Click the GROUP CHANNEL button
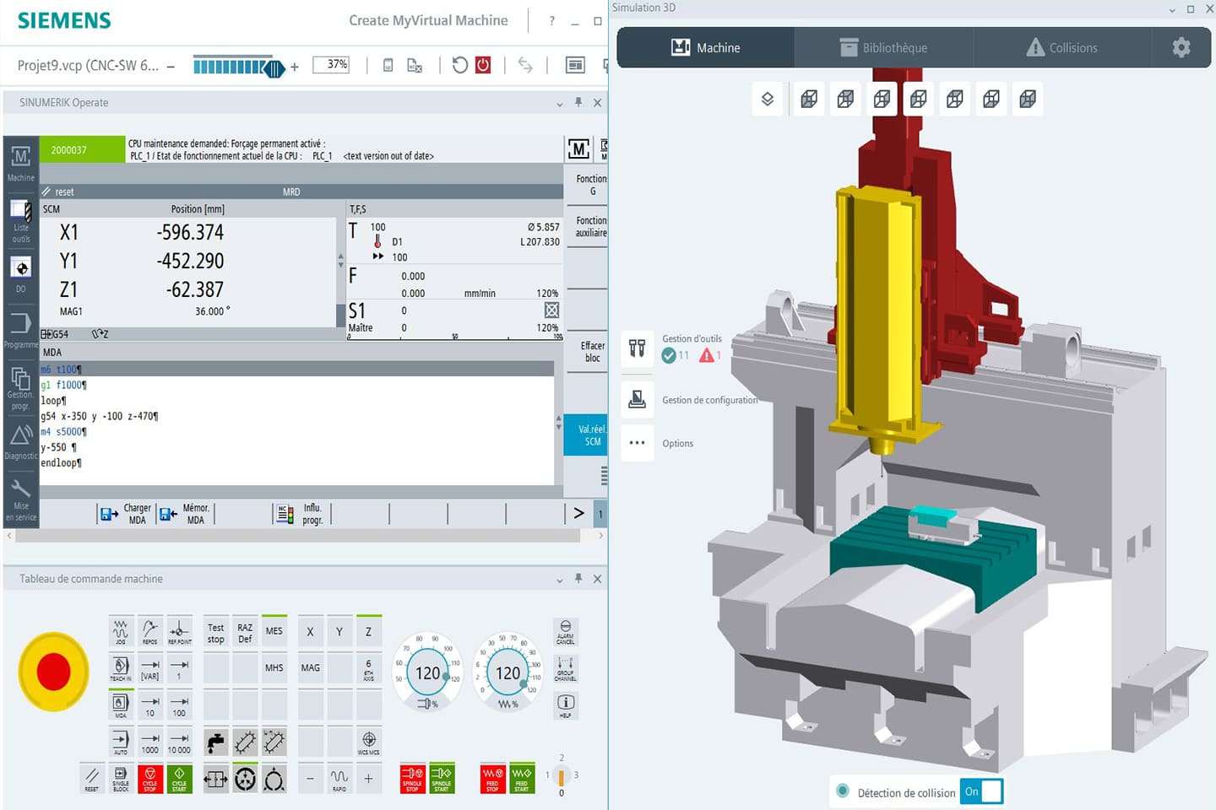 (566, 668)
